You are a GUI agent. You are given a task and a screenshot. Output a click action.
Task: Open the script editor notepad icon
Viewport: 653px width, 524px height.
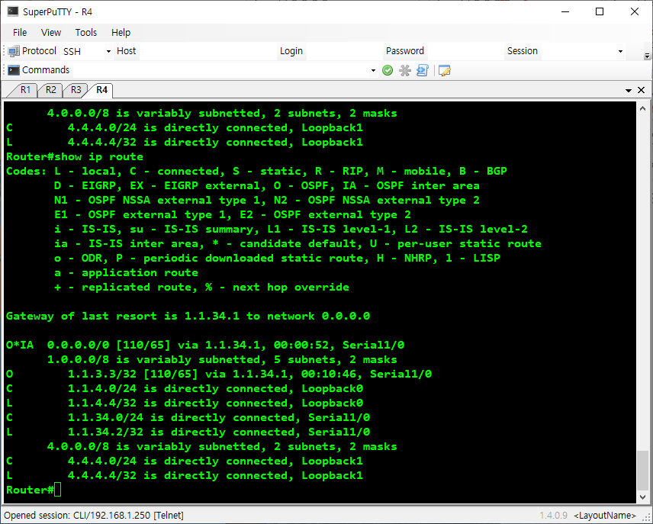click(444, 70)
